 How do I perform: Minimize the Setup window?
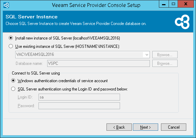tap(164, 4)
